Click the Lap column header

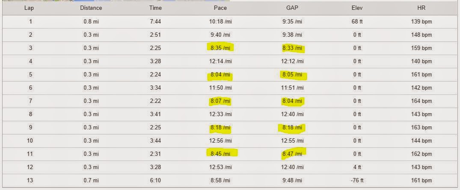[29, 8]
